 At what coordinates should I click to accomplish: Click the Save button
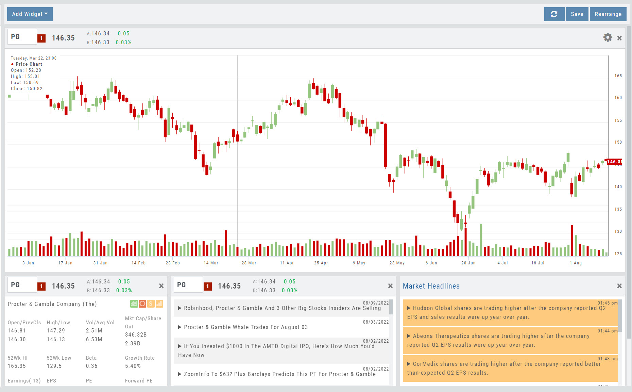click(x=577, y=14)
